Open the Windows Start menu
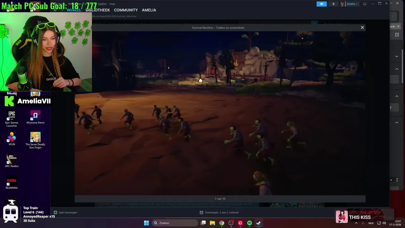 pyautogui.click(x=146, y=223)
